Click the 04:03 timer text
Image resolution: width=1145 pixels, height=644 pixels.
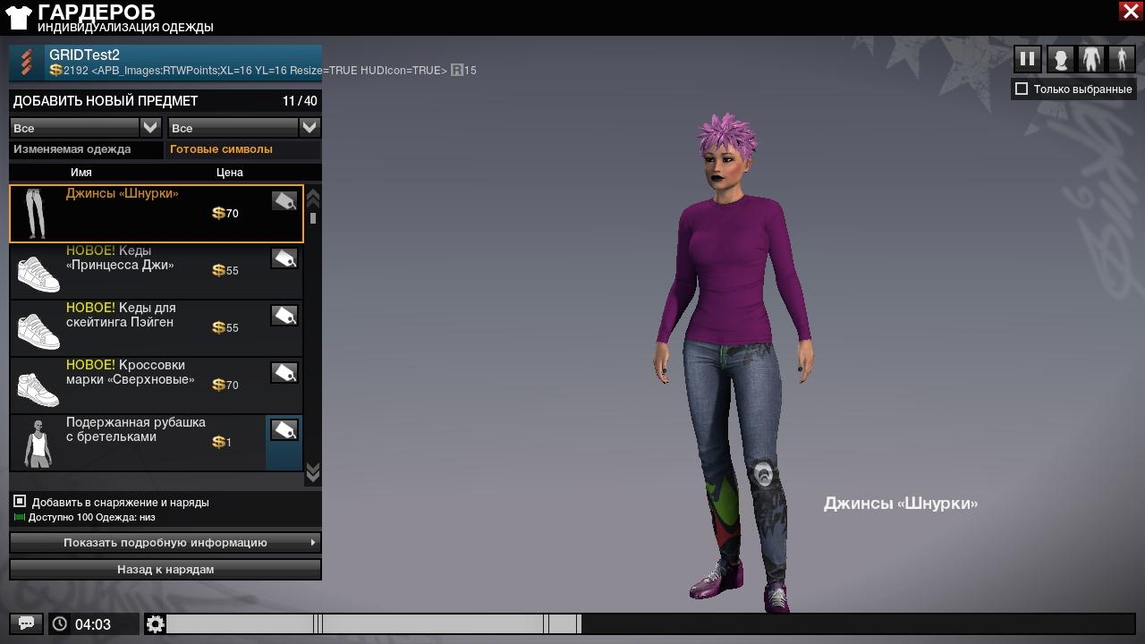click(x=93, y=624)
